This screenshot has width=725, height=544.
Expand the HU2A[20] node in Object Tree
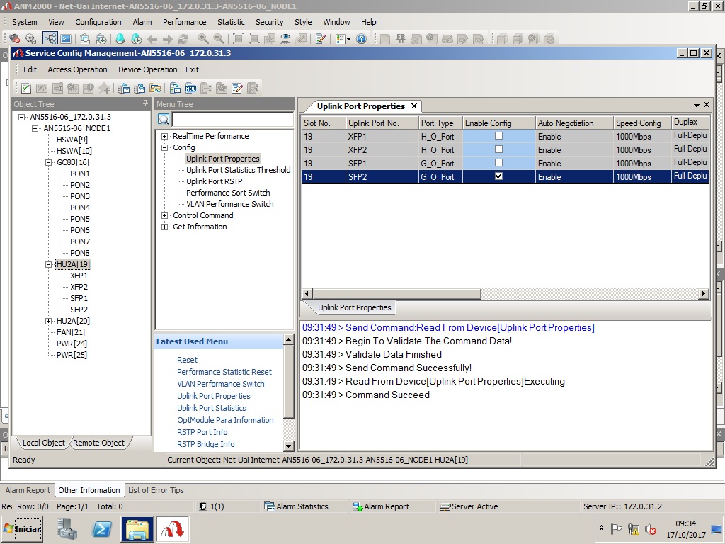click(x=49, y=321)
